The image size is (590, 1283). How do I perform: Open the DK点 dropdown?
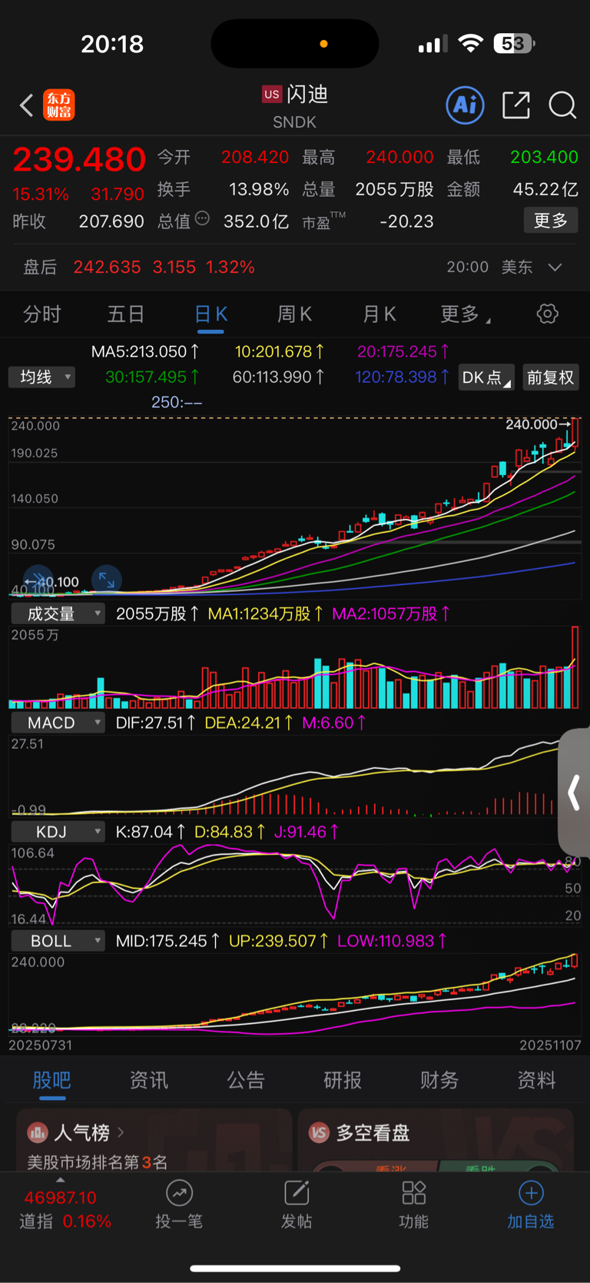coord(486,377)
